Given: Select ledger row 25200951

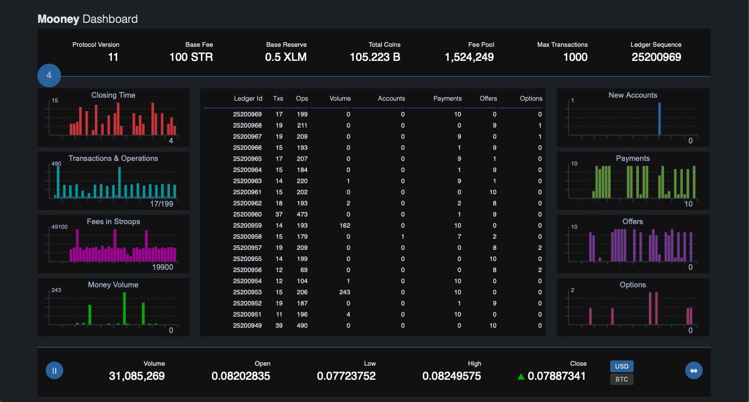Looking at the screenshot, I should [x=373, y=314].
